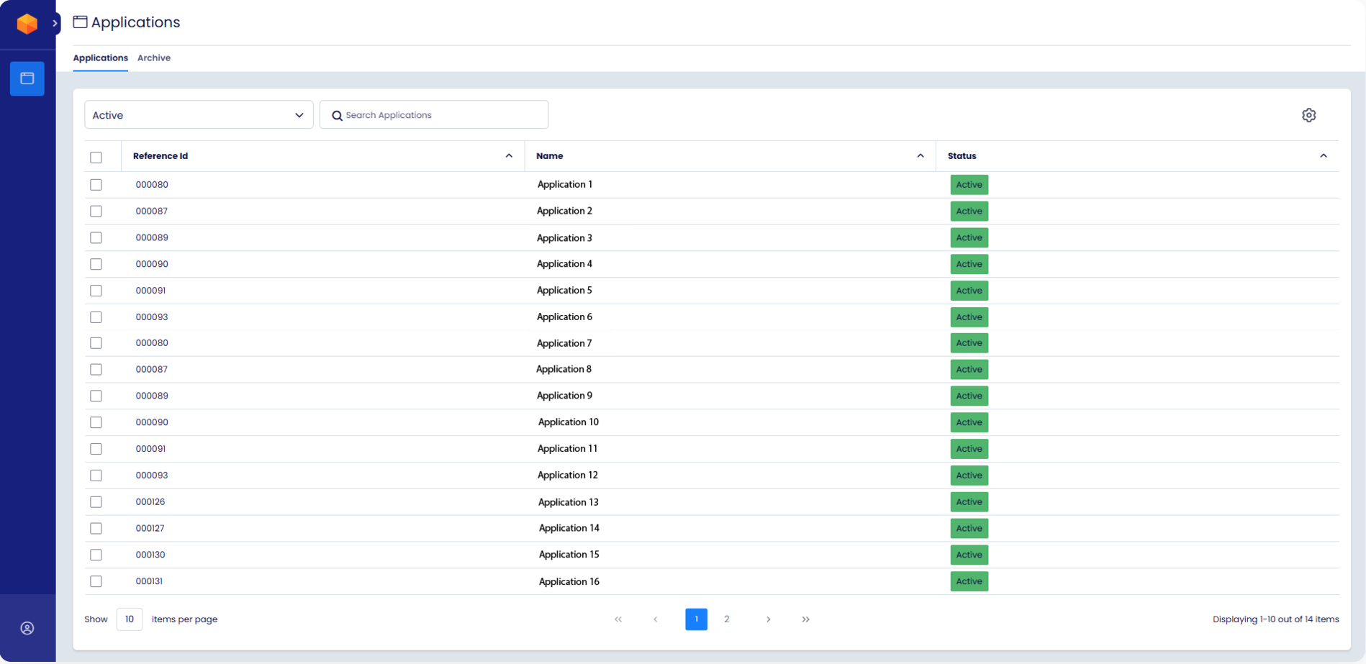Select the Applications panel icon in sidebar

(27, 78)
